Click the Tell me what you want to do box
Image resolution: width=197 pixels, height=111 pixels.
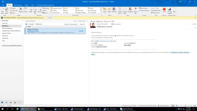46,5
